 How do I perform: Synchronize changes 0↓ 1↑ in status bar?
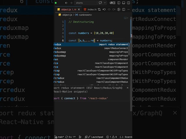[x=70, y=137]
